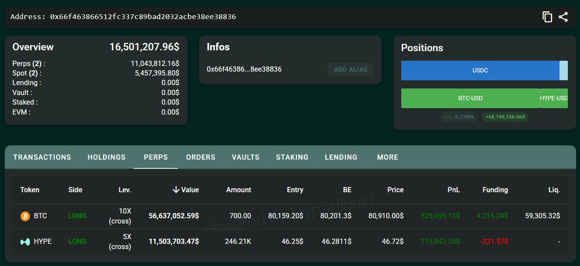Click the Lev. 6.1700x badge
The height and width of the screenshot is (266, 580).
click(x=460, y=117)
